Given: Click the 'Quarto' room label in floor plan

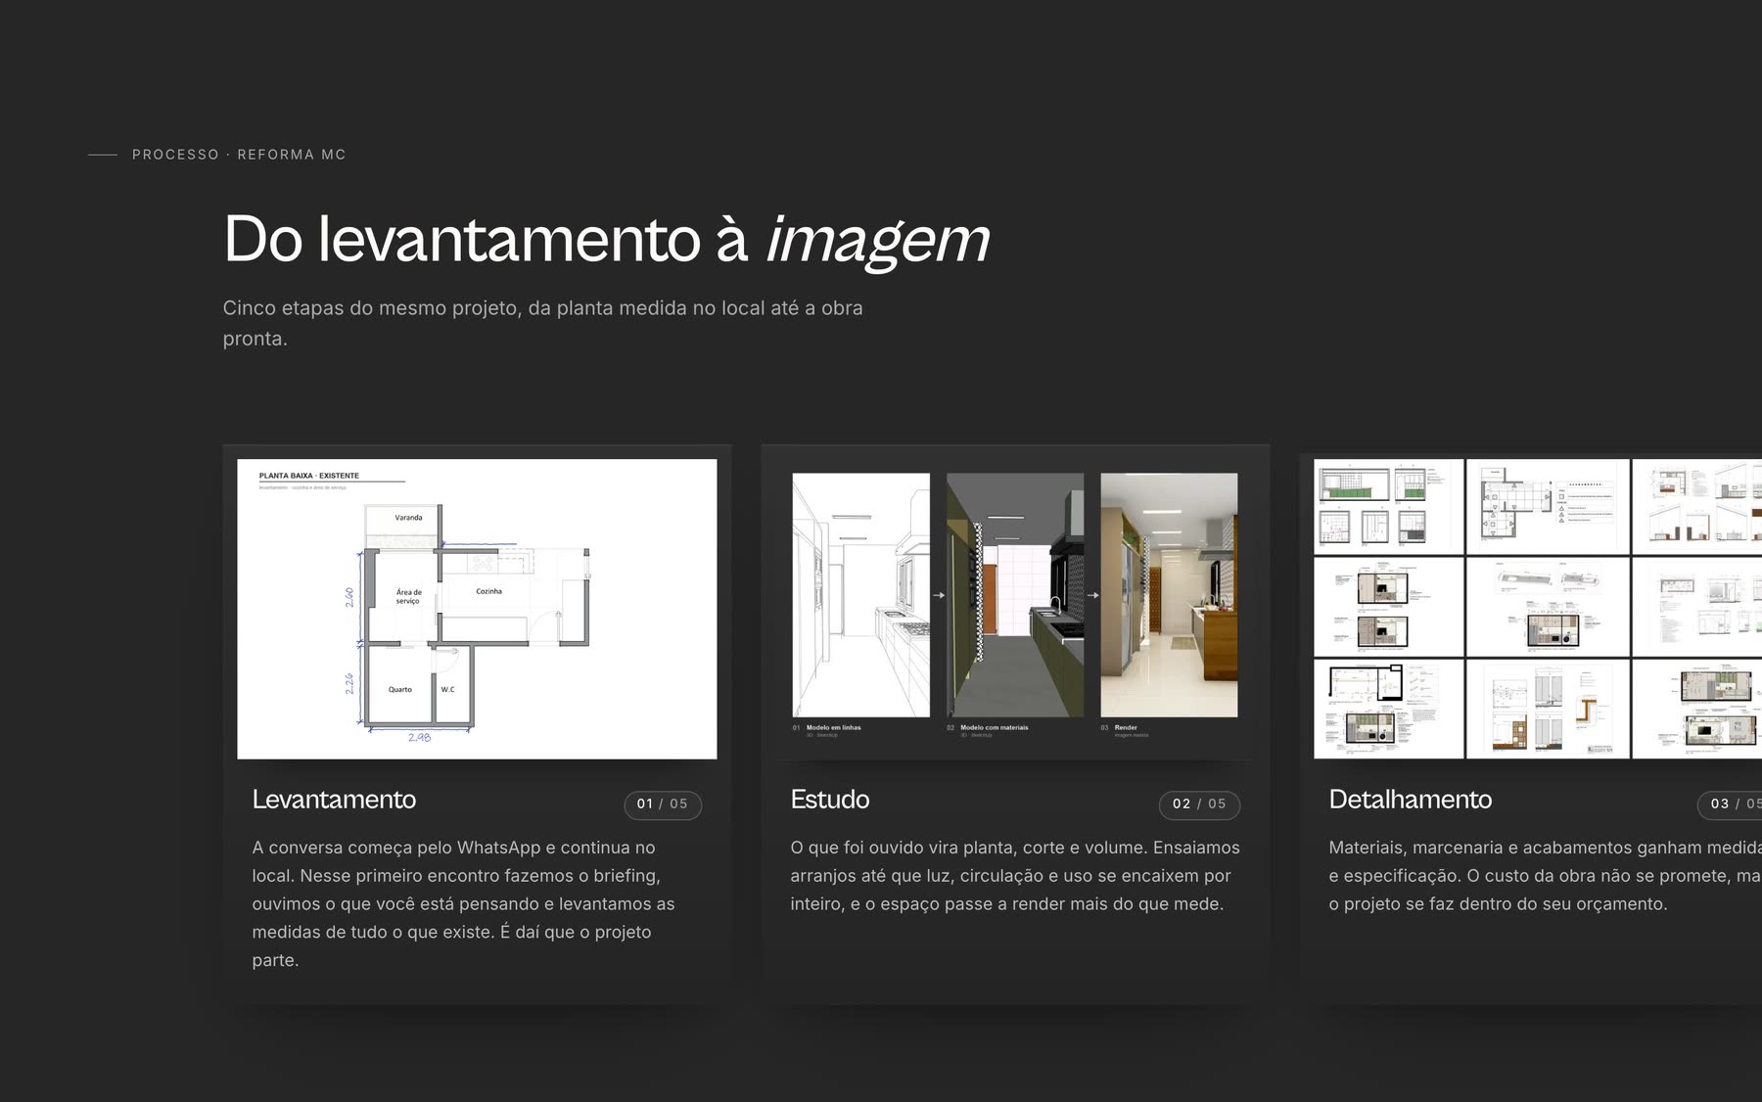Looking at the screenshot, I should 400,690.
